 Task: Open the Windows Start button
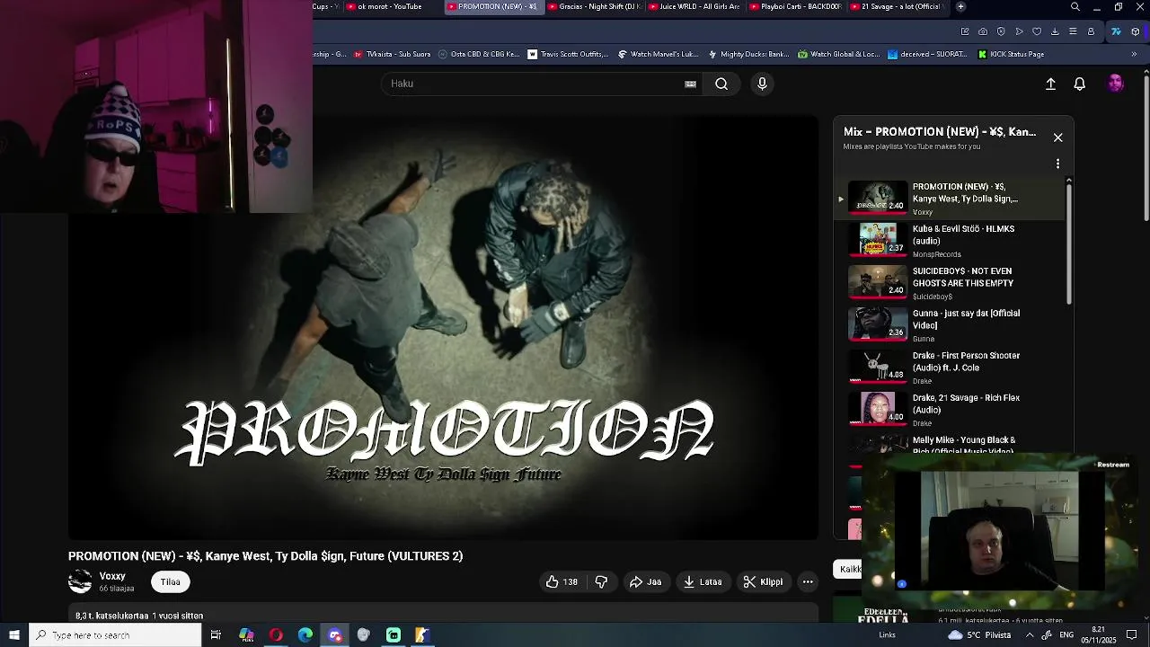(x=14, y=635)
